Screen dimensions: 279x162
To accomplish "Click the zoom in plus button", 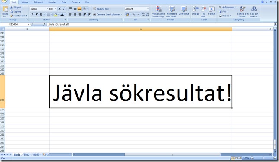I will 275,158.
